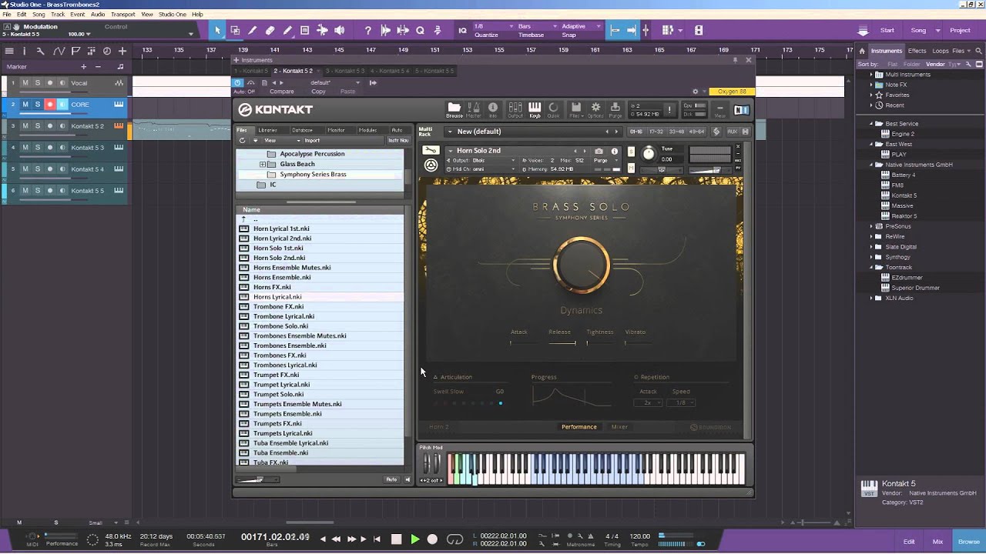This screenshot has height=554, width=986.
Task: Open Kontakt Output mixer
Action: (515, 108)
